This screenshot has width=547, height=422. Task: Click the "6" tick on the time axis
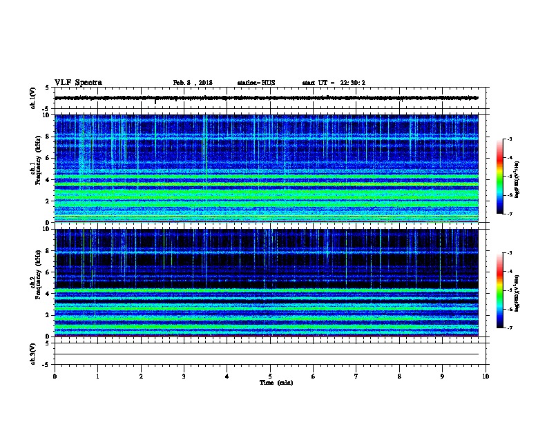click(314, 376)
